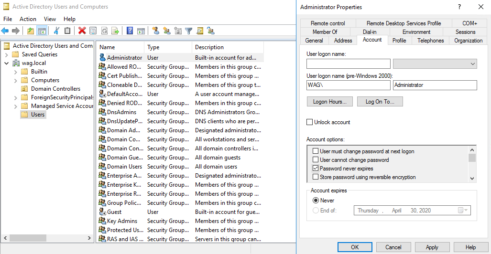
Task: Click the Find objects magnifier icon
Action: [x=200, y=31]
